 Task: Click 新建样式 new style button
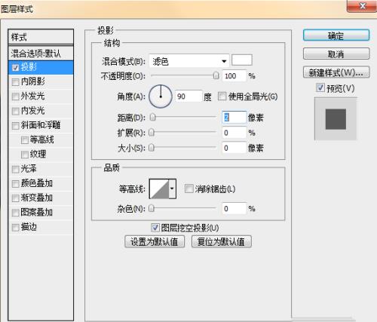(x=336, y=72)
